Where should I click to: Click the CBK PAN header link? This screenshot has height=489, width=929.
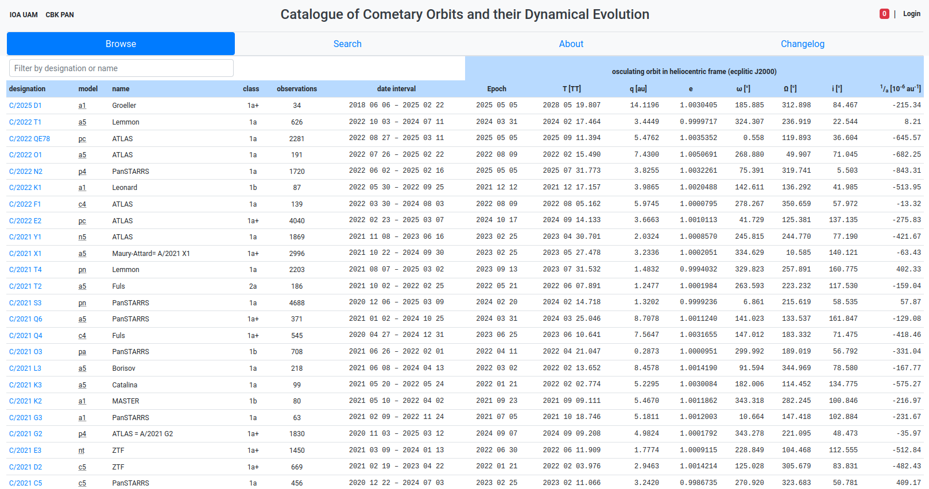tap(60, 15)
